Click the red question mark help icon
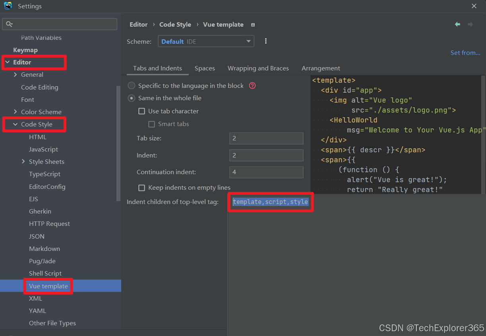The height and width of the screenshot is (336, 486). click(x=252, y=85)
